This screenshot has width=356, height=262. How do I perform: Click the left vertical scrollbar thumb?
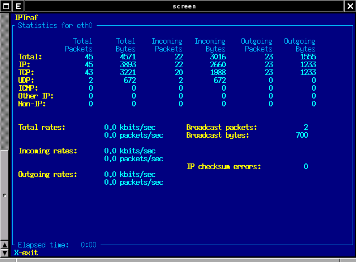click(x=4, y=195)
